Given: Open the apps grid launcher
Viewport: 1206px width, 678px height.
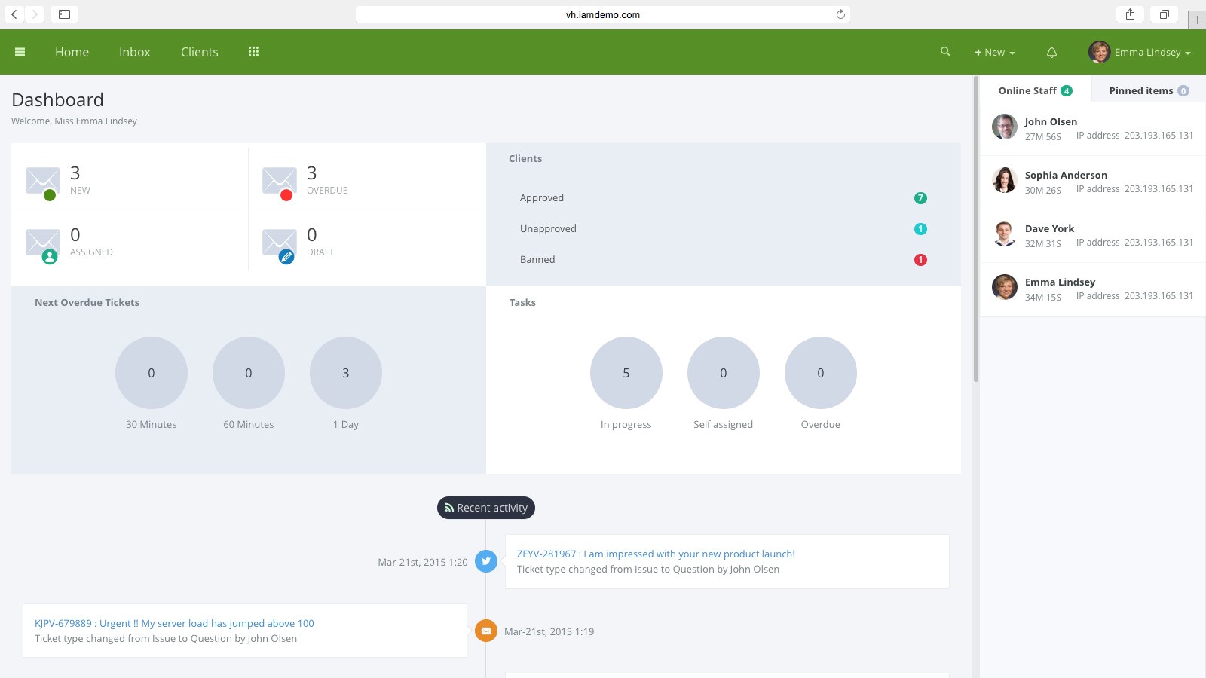Looking at the screenshot, I should pos(254,51).
